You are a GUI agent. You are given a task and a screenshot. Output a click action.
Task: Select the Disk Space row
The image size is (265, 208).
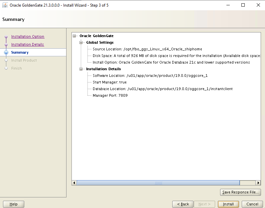tap(177, 56)
